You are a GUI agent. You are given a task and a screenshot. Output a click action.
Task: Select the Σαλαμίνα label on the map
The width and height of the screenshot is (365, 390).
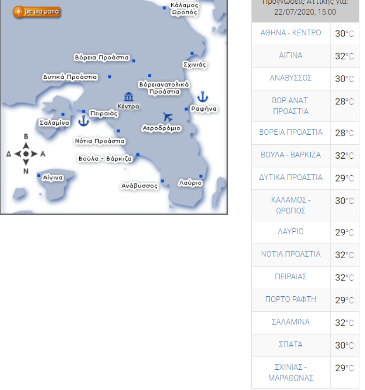click(x=54, y=123)
